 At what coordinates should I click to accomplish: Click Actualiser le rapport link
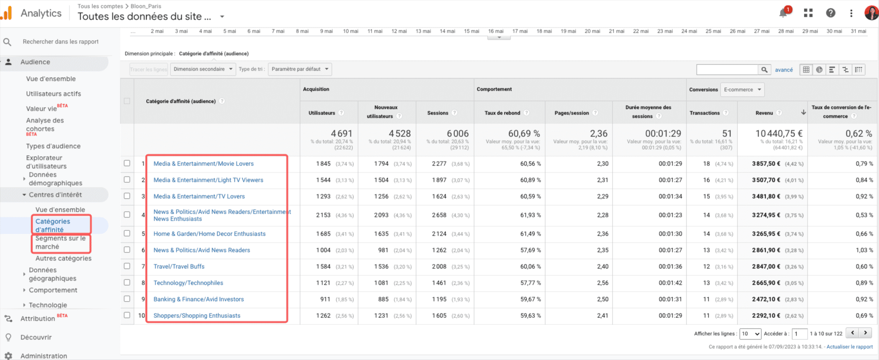click(850, 347)
